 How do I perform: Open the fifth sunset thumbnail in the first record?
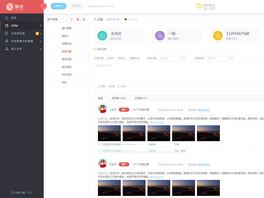point(208,133)
